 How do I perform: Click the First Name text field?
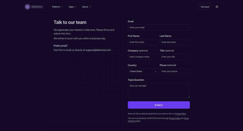click(x=143, y=42)
